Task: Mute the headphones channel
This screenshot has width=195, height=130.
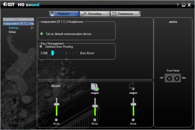Action: 133,120
